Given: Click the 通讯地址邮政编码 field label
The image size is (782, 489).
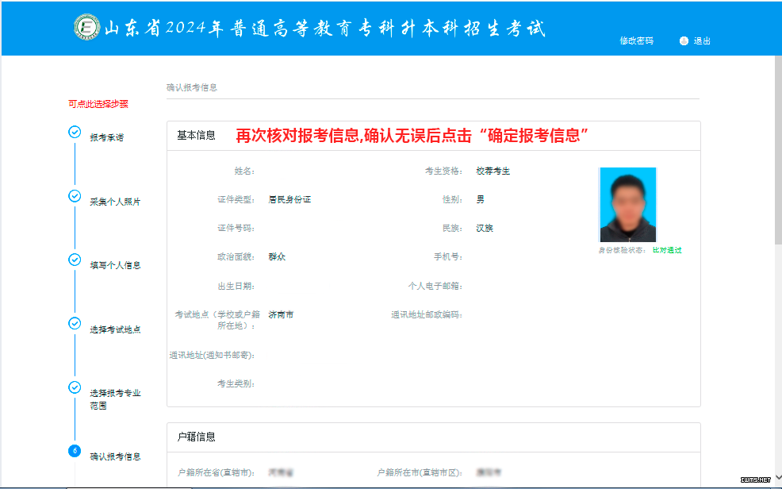Looking at the screenshot, I should pyautogui.click(x=427, y=314).
